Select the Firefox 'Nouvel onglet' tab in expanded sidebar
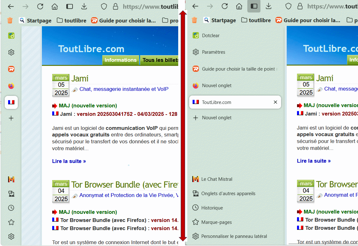This screenshot has width=358, height=246. click(x=235, y=86)
